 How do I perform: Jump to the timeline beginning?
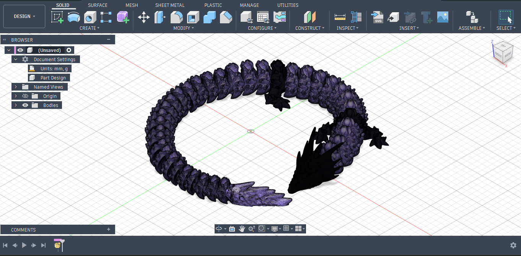pos(5,245)
